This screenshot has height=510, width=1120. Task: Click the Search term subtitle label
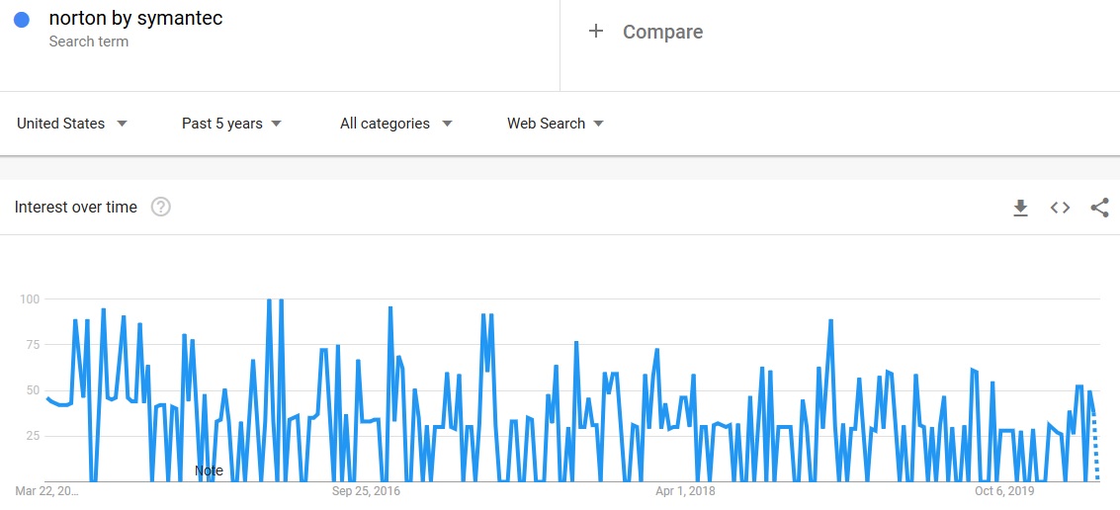coord(89,42)
